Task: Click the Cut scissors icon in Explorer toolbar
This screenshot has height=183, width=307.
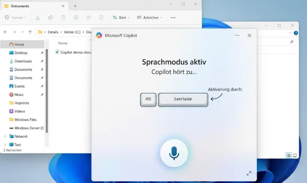Action: pyautogui.click(x=38, y=17)
